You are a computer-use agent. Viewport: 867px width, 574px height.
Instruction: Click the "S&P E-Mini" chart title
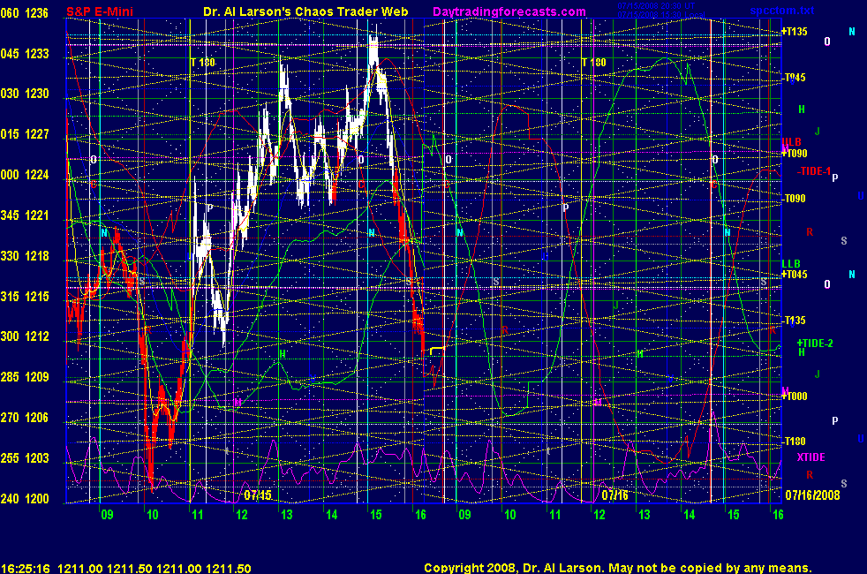100,11
